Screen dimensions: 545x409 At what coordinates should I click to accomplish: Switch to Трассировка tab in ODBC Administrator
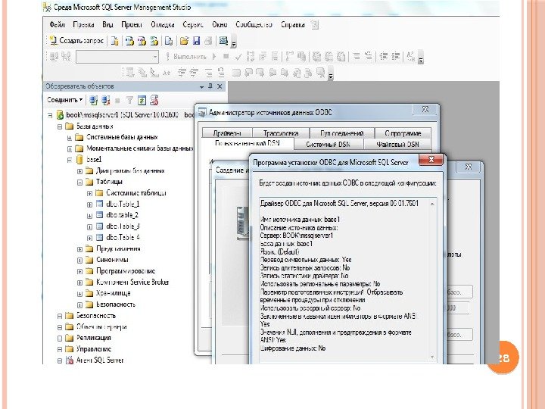(281, 133)
